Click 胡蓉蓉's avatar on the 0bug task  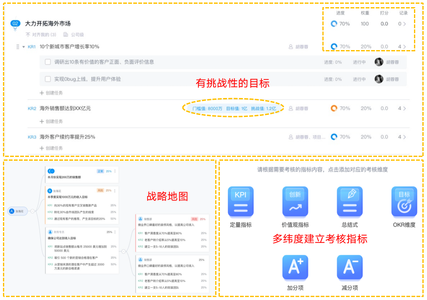[379, 79]
